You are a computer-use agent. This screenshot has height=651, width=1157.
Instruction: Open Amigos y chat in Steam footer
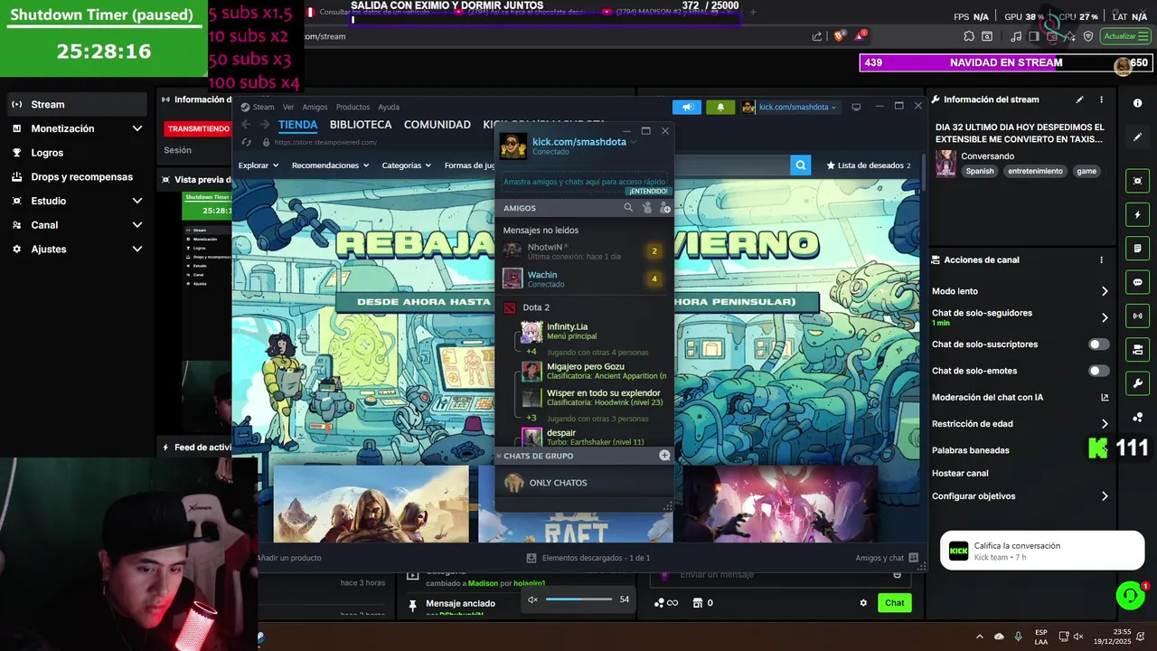click(887, 558)
